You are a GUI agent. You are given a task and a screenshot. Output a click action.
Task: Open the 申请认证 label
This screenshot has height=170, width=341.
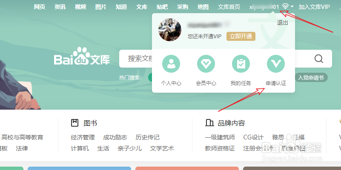(x=276, y=83)
